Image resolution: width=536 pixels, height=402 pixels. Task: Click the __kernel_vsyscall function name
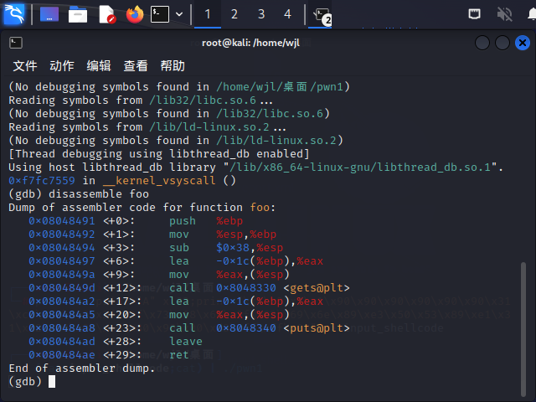point(159,181)
